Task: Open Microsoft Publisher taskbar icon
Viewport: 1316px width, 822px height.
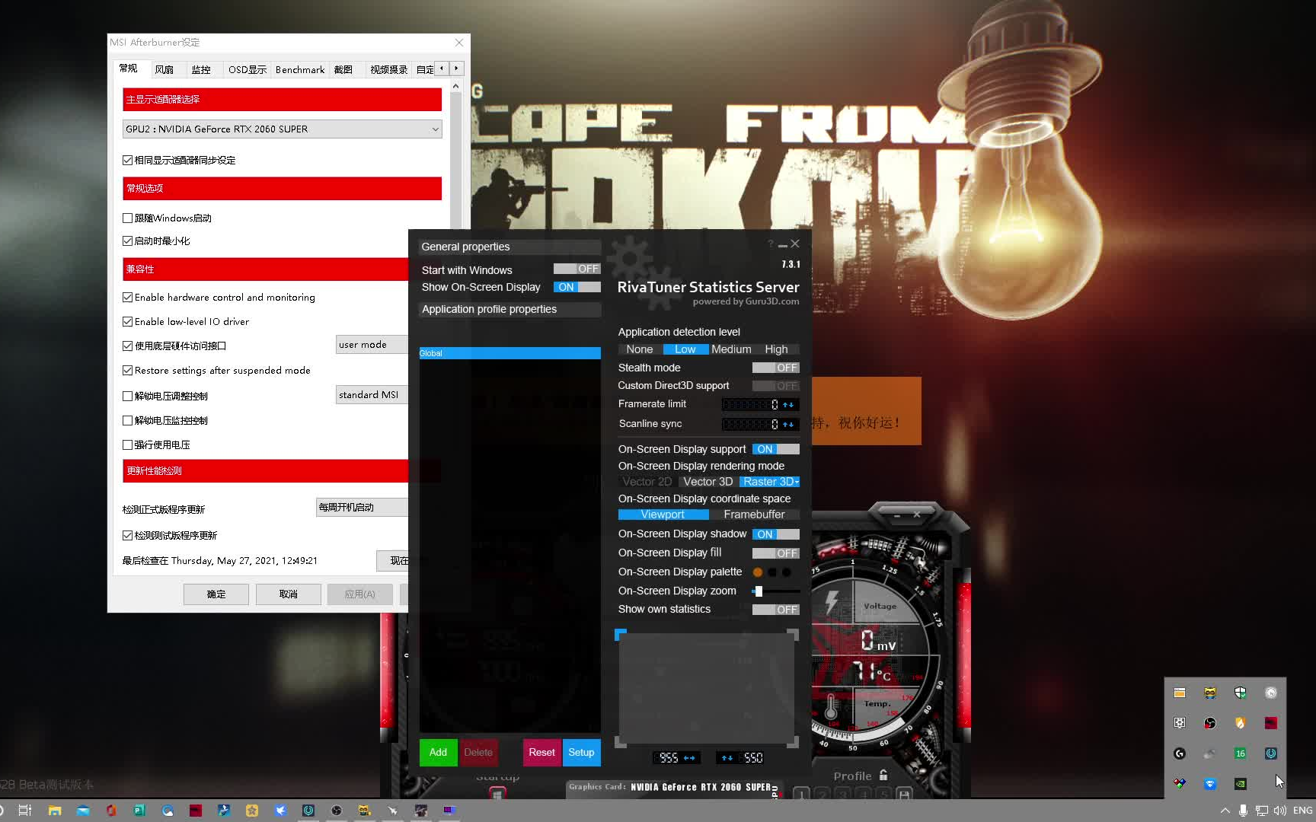Action: tap(139, 811)
